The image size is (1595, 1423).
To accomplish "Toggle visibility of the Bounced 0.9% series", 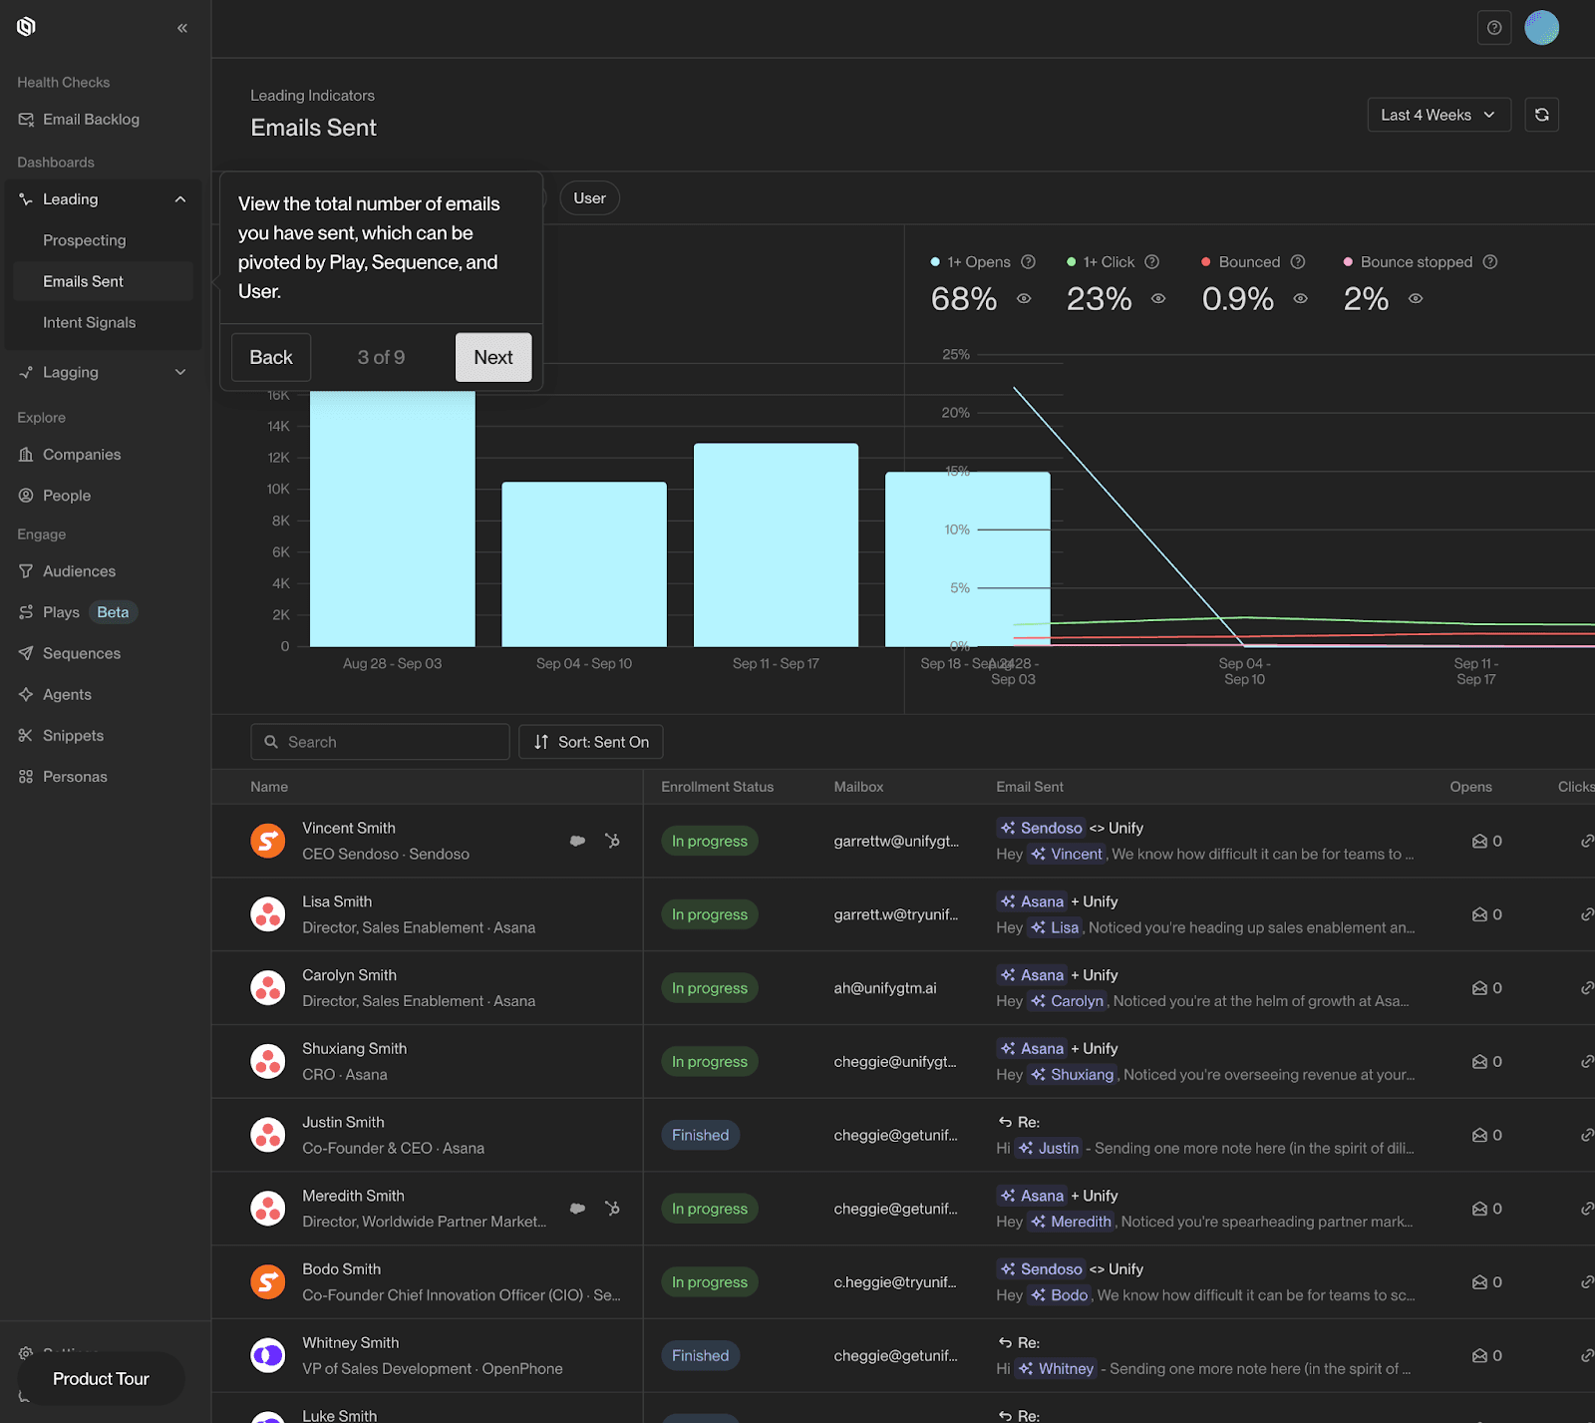I will click(x=1301, y=298).
